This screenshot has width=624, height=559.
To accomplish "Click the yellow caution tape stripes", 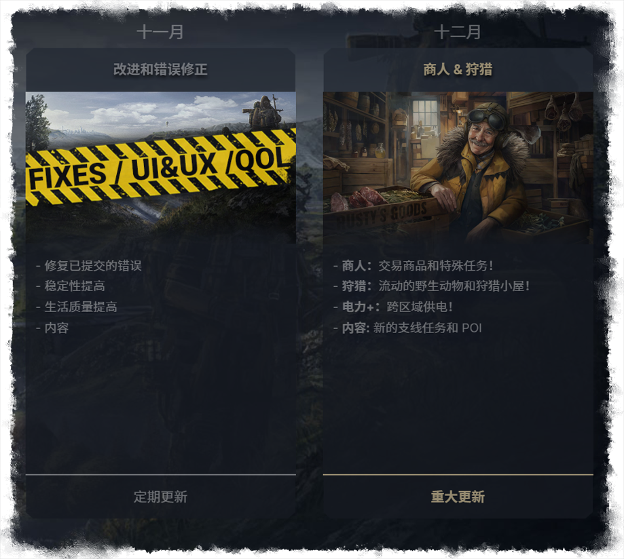I will 161,167.
